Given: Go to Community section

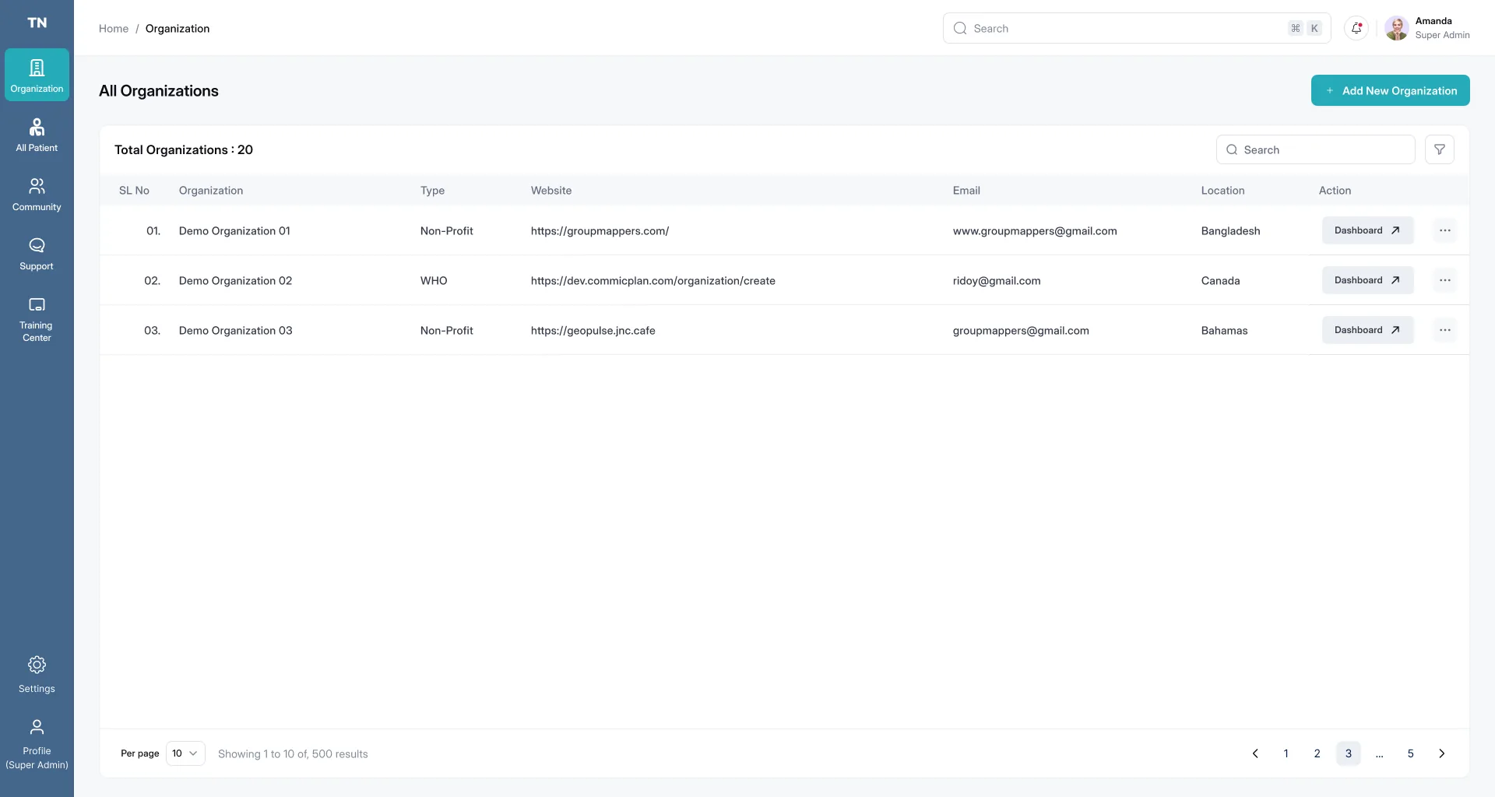Looking at the screenshot, I should point(37,193).
